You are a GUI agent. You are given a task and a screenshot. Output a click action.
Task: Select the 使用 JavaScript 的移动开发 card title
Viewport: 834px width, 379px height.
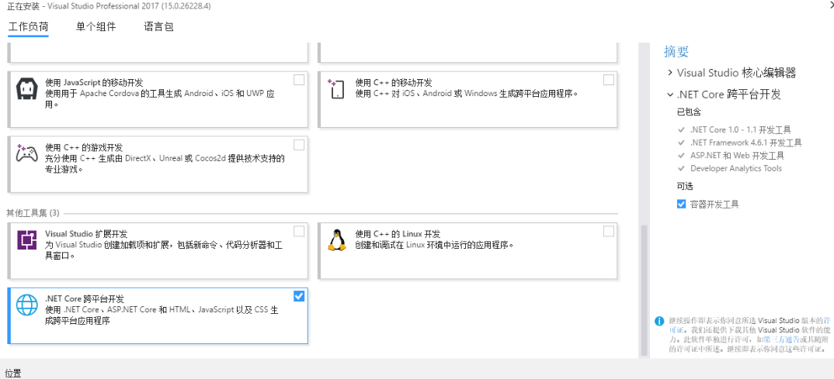click(x=94, y=83)
